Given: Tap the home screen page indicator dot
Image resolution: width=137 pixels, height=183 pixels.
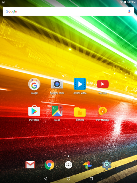Looking at the screenshot, I should click(68, 156).
